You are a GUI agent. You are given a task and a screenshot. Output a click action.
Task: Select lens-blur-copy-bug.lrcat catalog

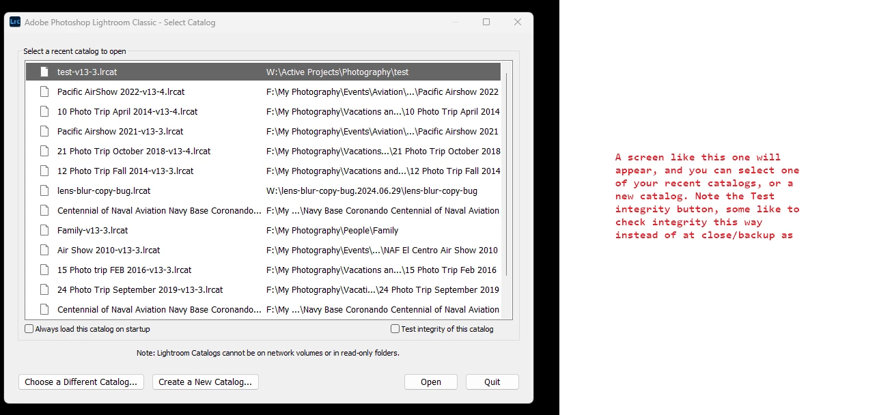coord(263,190)
